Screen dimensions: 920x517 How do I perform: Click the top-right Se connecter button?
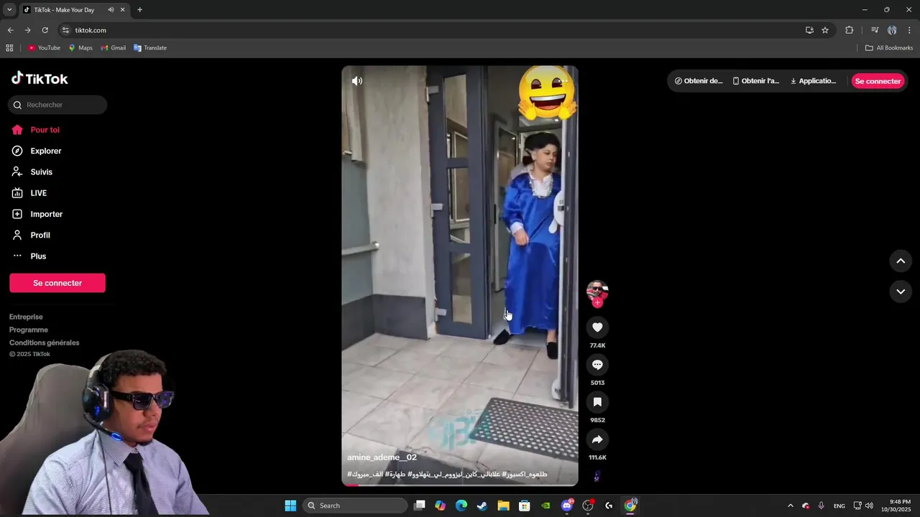(x=878, y=81)
